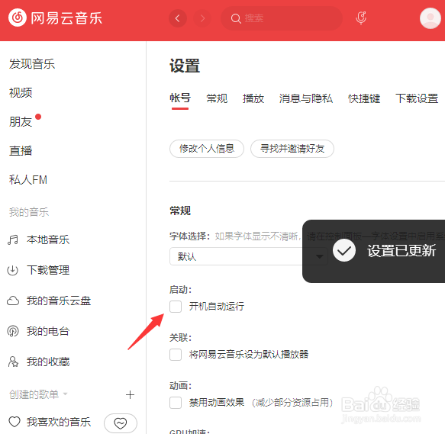Open the 消息与隐私 tab
Screen dimensions: 445x434
tap(305, 98)
